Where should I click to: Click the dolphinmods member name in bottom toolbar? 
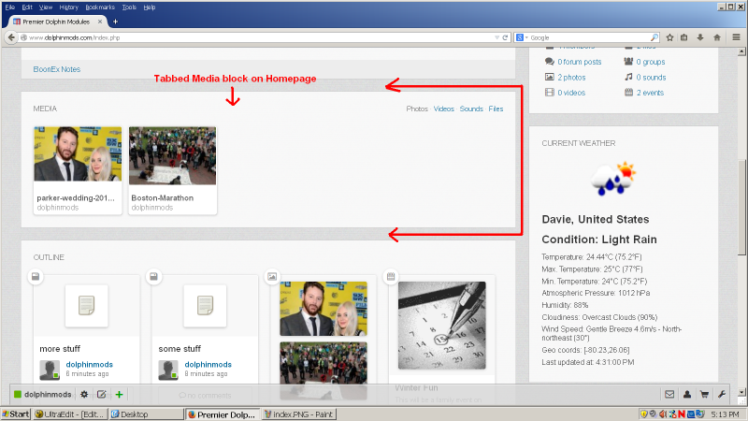pos(48,394)
